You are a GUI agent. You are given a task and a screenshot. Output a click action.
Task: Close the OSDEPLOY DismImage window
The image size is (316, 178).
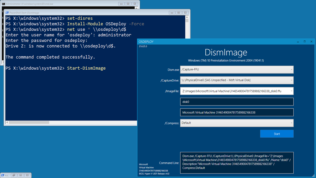(311, 42)
